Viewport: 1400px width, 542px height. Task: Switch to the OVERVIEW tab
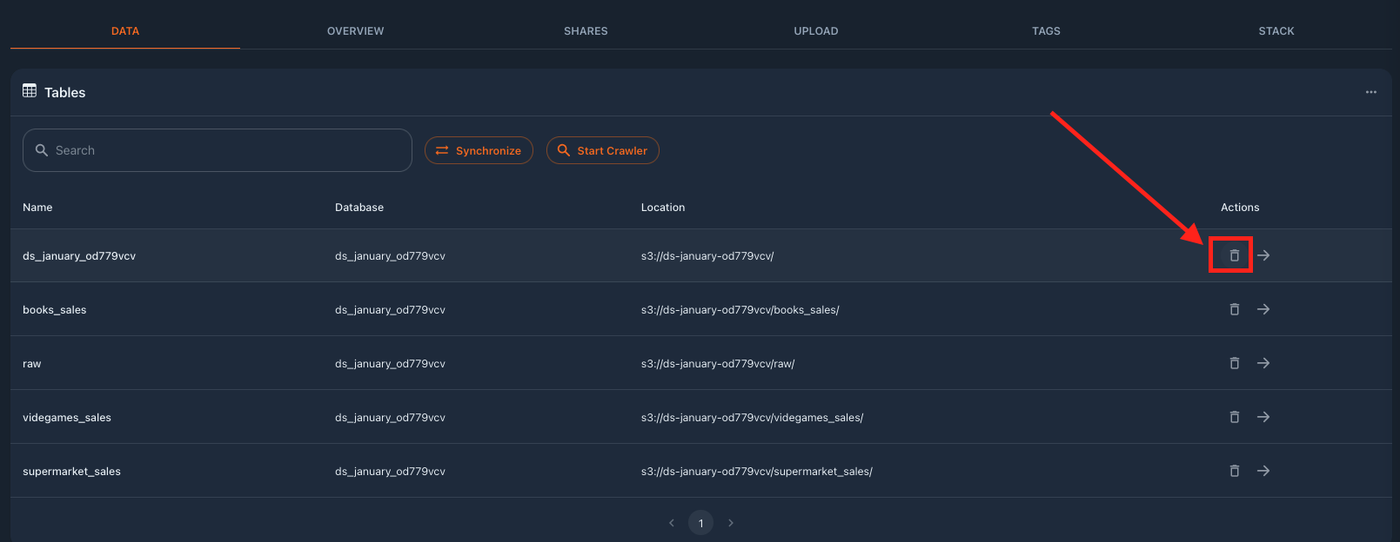click(355, 31)
